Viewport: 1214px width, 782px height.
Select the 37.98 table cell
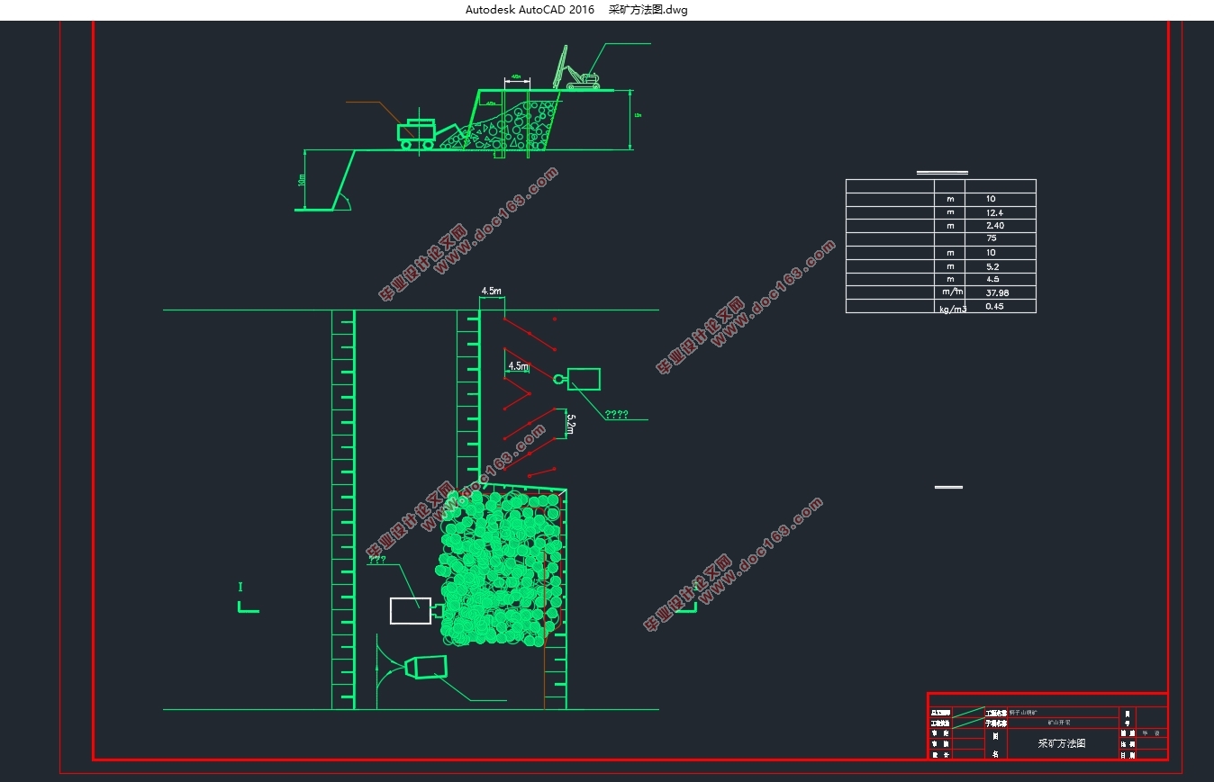tap(997, 292)
